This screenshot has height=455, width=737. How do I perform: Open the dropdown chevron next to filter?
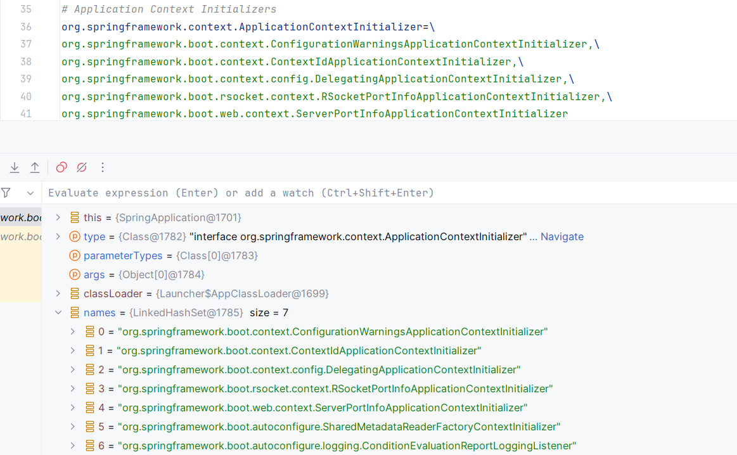(30, 193)
